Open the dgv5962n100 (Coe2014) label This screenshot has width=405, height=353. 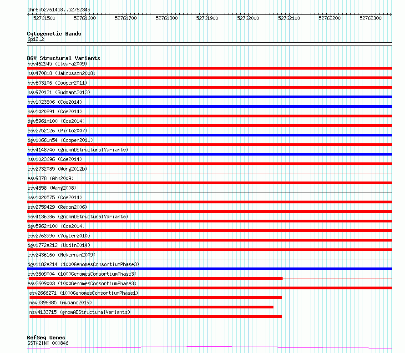click(56, 226)
